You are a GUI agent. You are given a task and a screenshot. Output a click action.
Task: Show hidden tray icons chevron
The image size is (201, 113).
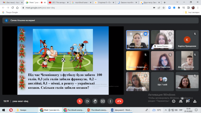point(166,110)
